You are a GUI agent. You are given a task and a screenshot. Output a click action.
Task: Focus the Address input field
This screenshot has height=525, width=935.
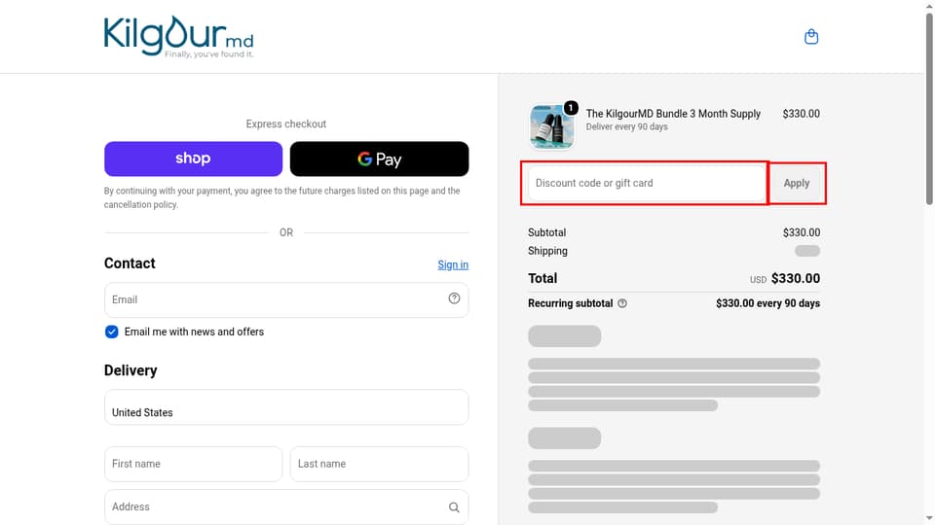(x=286, y=507)
